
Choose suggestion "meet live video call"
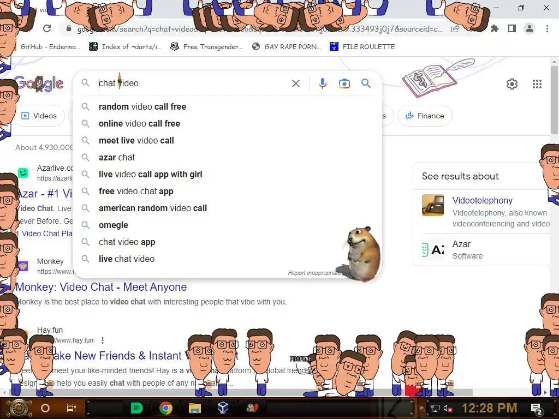click(228, 140)
